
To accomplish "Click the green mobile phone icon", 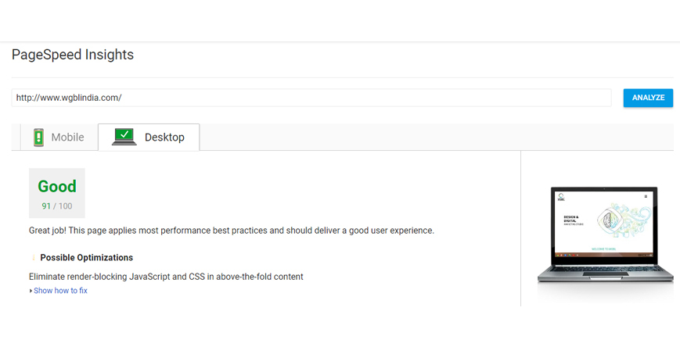I will [x=38, y=138].
